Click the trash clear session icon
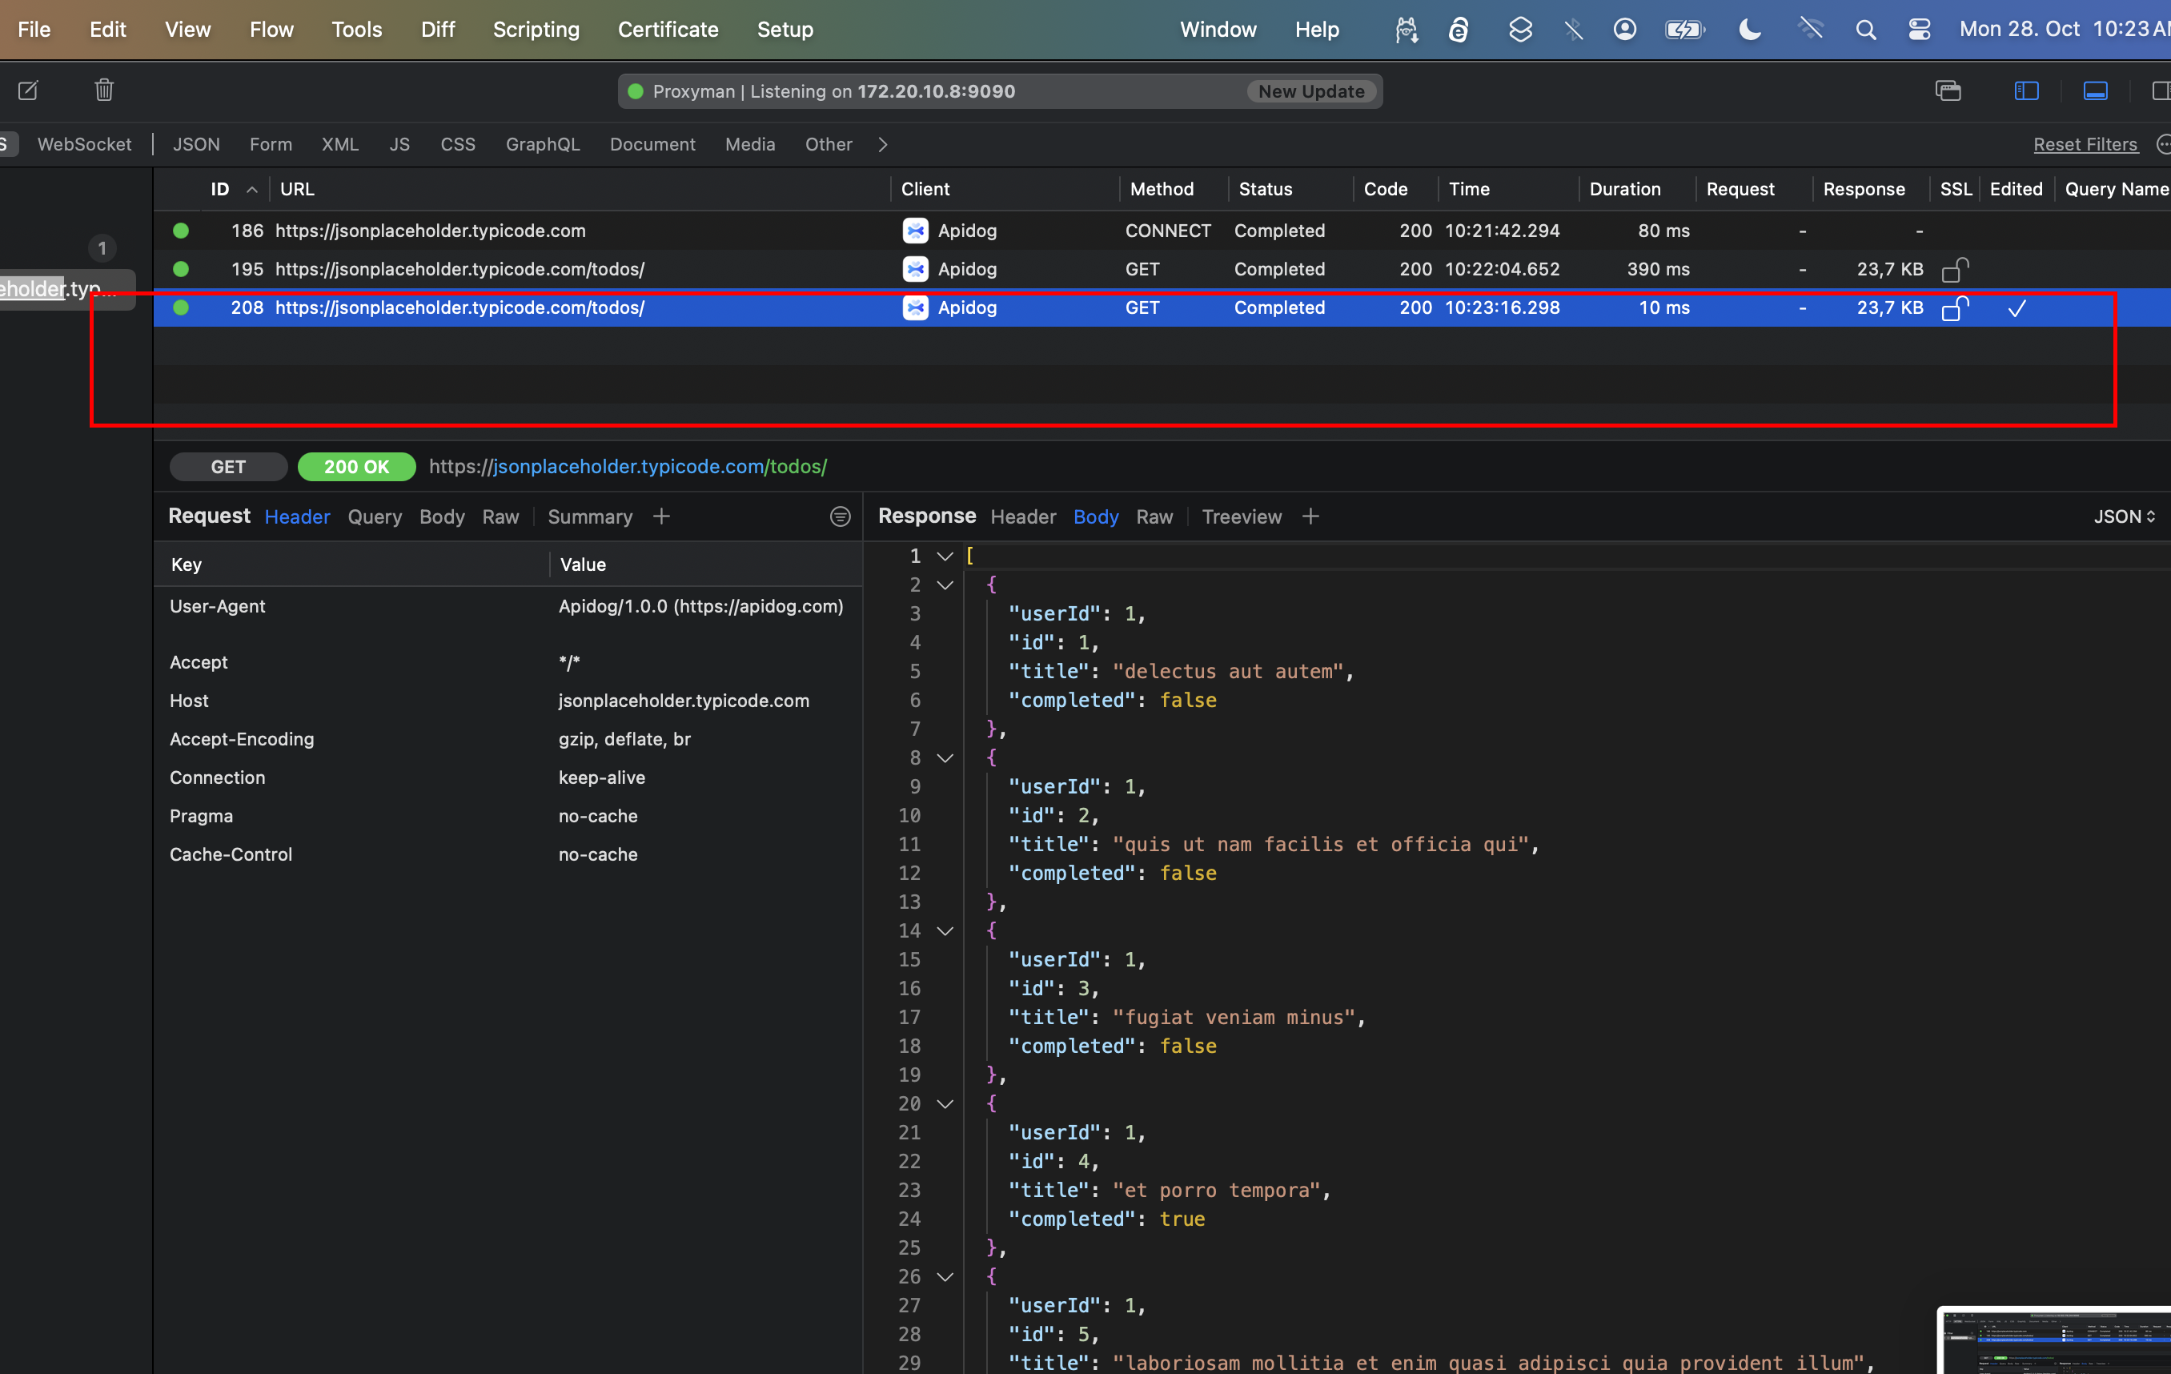 (x=104, y=90)
